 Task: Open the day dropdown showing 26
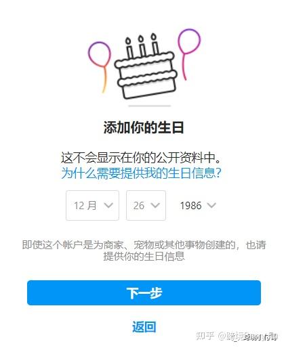click(146, 205)
